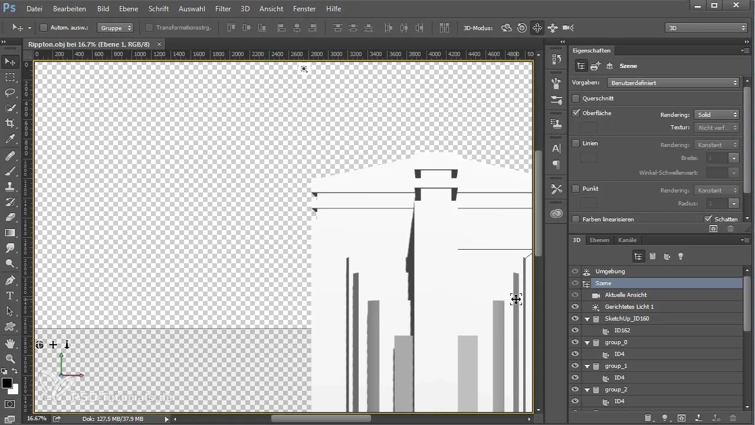Enable the Autom. ausw. checkbox
The image size is (755, 425).
[44, 28]
